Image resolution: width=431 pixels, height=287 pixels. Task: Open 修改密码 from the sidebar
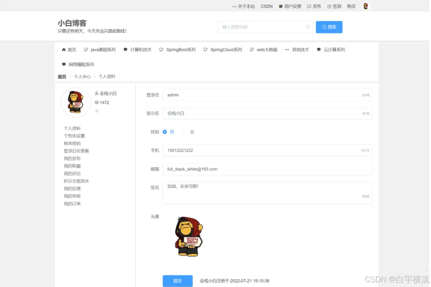tap(72, 143)
